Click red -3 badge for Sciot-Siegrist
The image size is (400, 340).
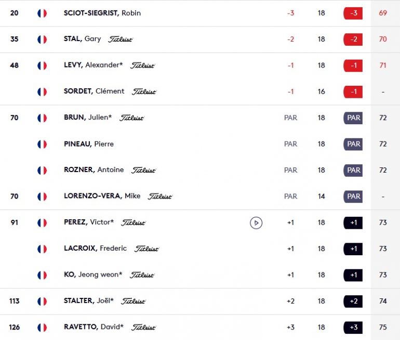click(353, 14)
